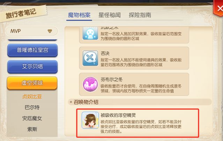The image size is (223, 141).
Task: Select the 艾尔贝塔 region button
Action: (x=32, y=67)
